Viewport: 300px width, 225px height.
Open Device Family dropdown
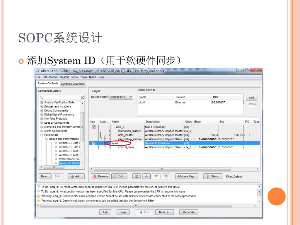121,97
